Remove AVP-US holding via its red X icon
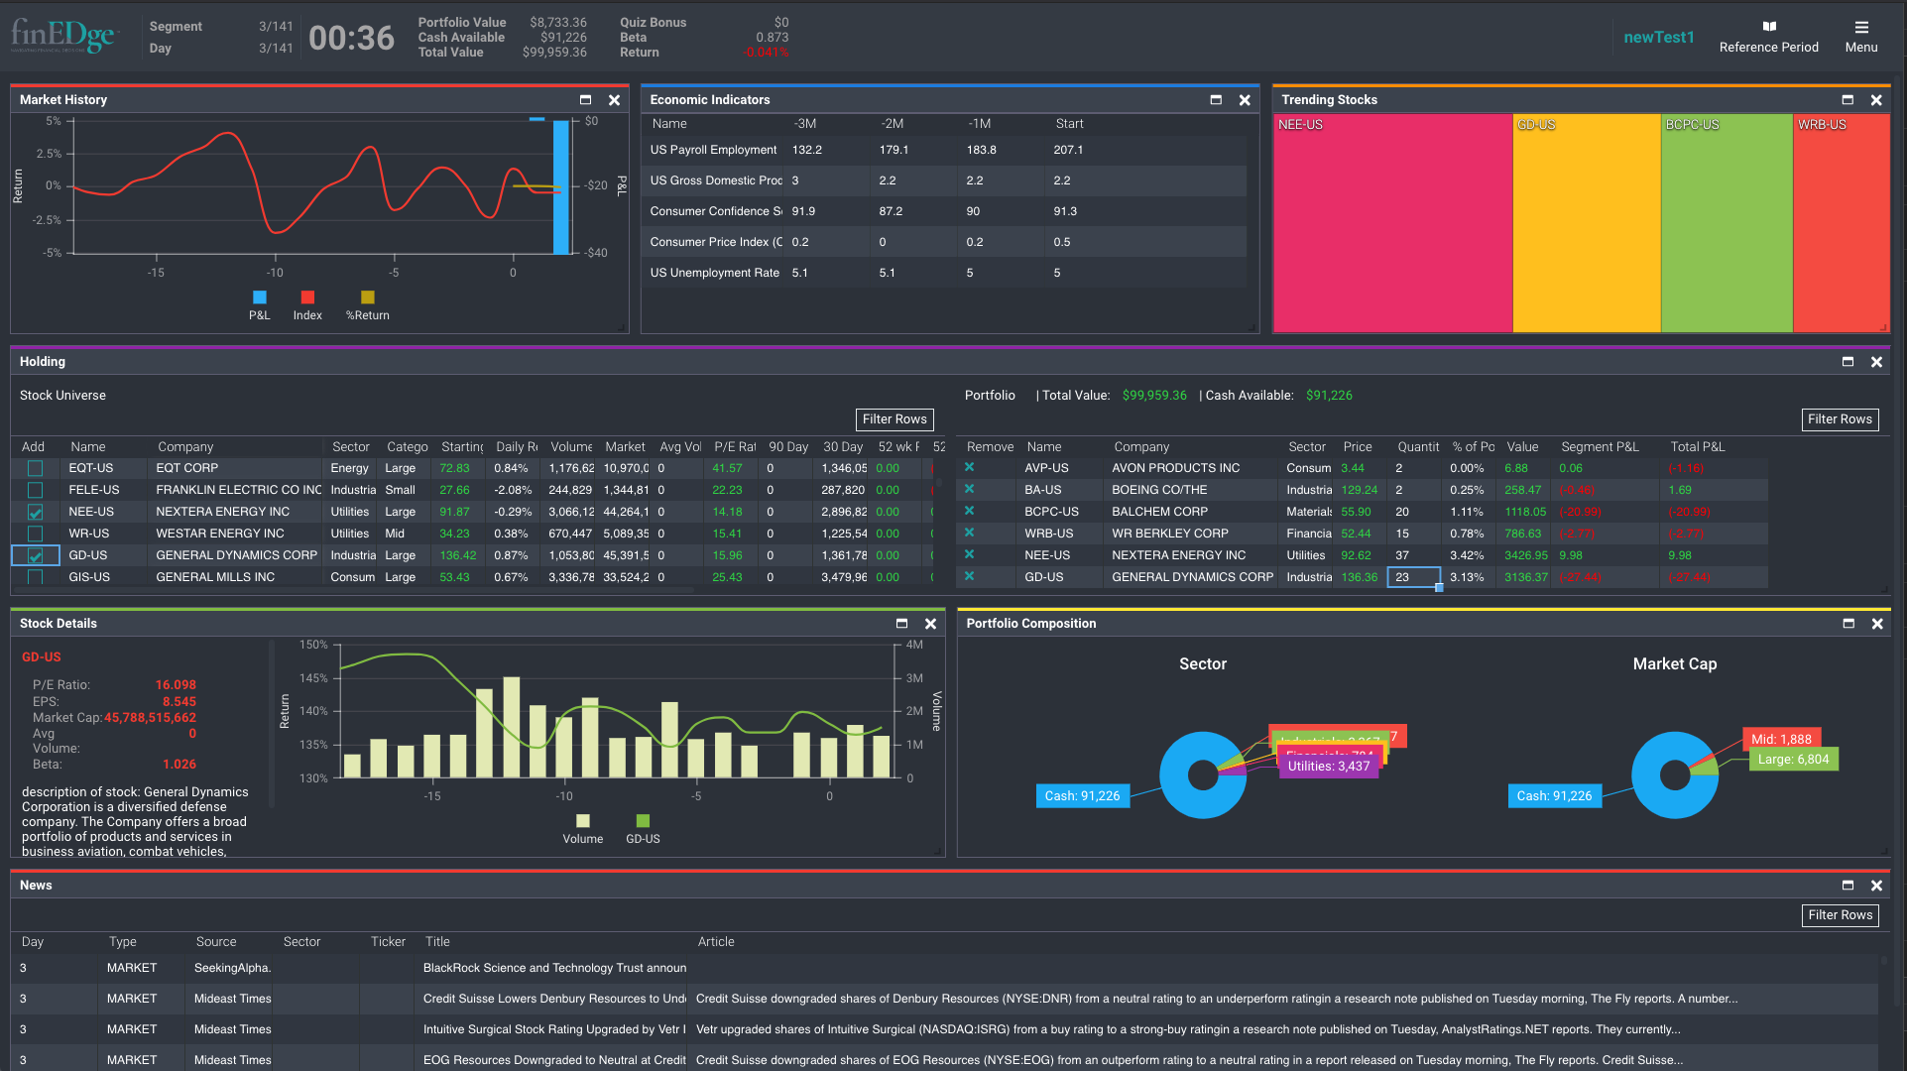Screen dimensions: 1907x1071 pyautogui.click(x=969, y=467)
